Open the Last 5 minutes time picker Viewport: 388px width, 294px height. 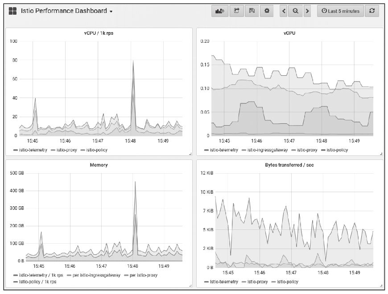tap(340, 11)
